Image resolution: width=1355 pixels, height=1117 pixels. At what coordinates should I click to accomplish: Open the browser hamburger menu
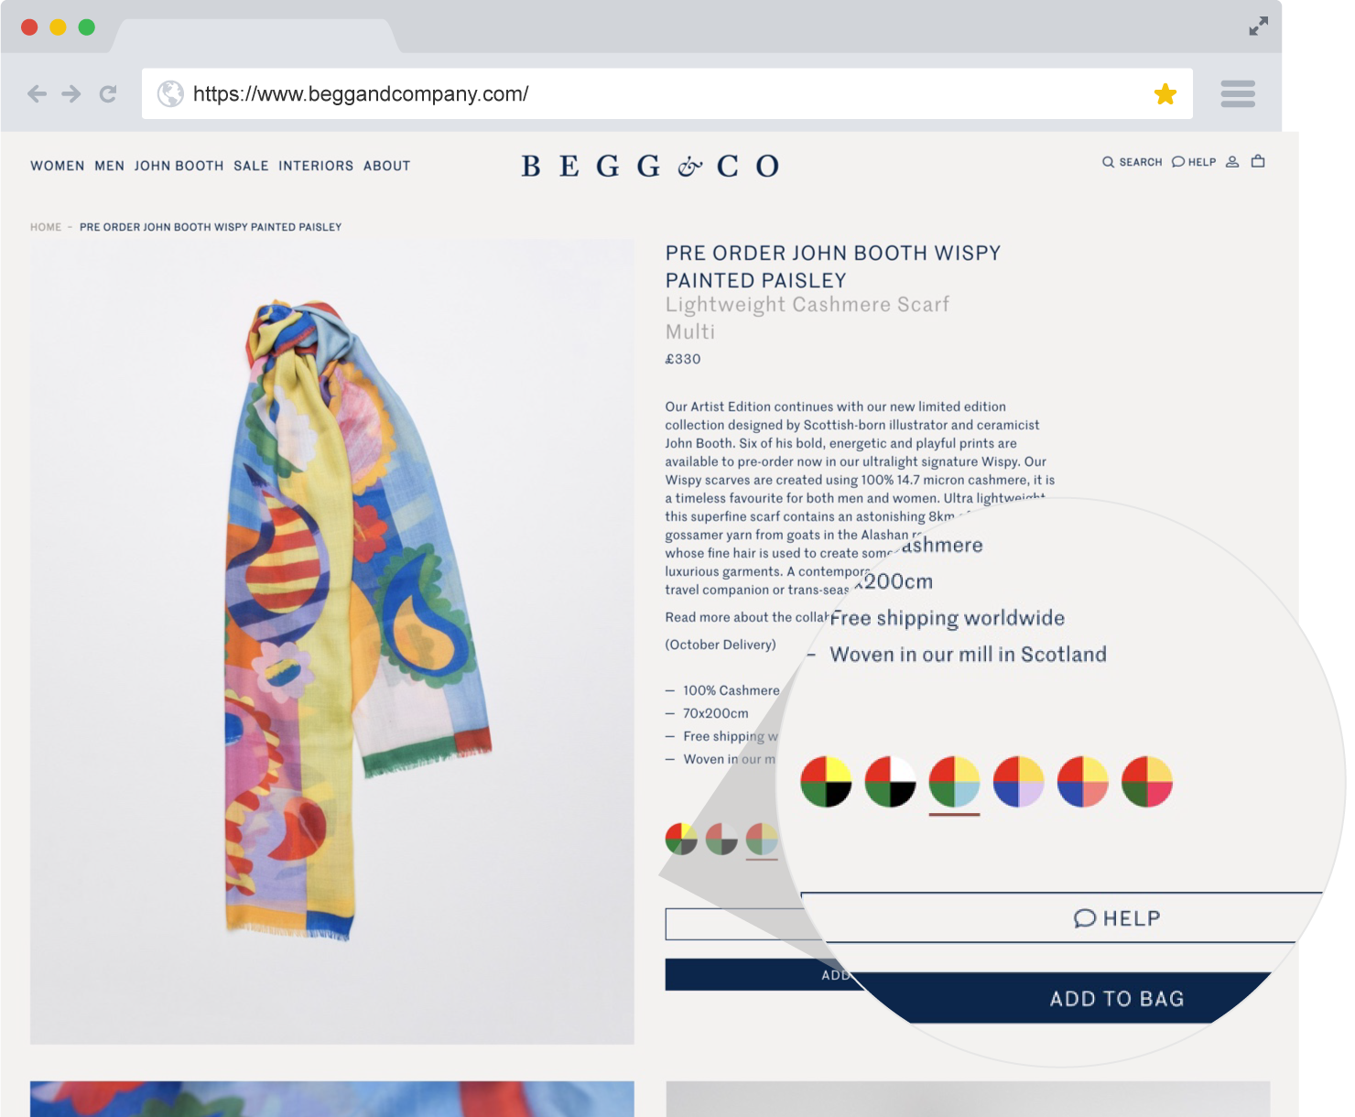1238,93
